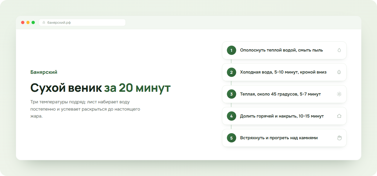Click the банярский.рф address bar field
The image size is (377, 176).
pyautogui.click(x=82, y=23)
